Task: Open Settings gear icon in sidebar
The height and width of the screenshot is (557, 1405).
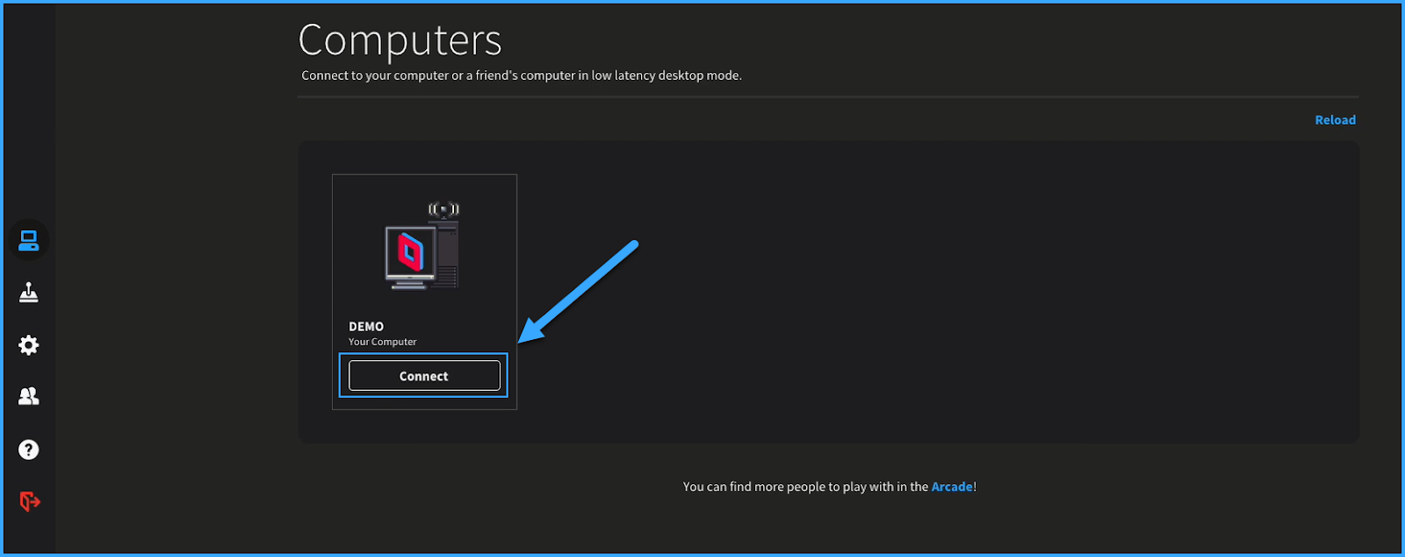Action: coord(29,345)
